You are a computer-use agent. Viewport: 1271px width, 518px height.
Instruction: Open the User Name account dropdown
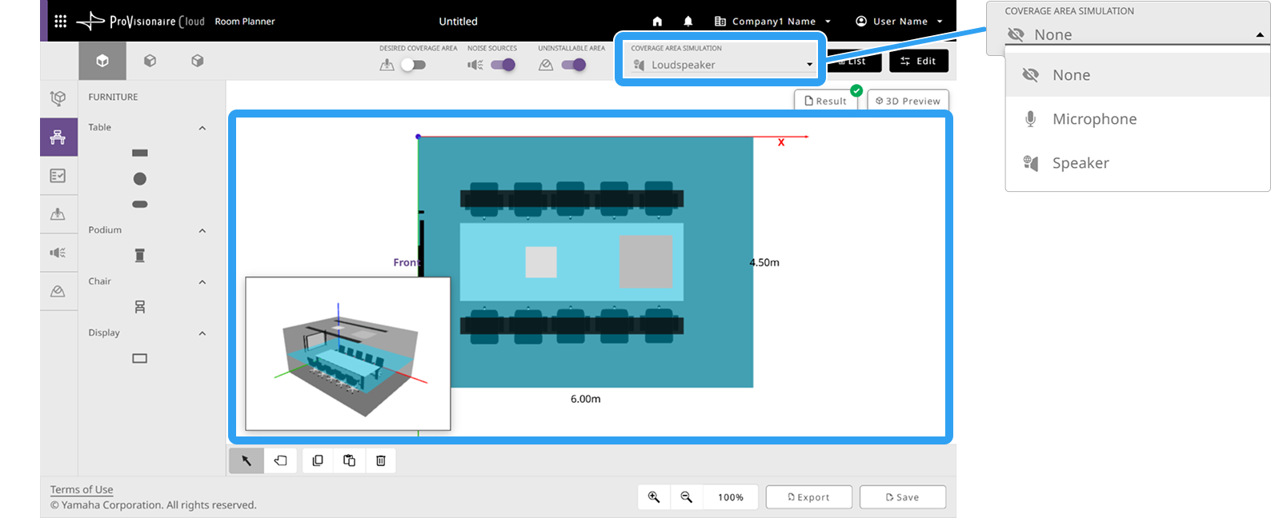coord(899,22)
